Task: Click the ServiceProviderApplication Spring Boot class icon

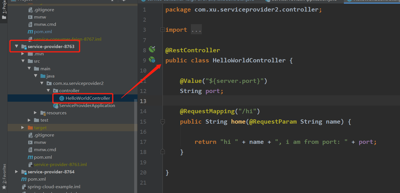Action: [x=56, y=106]
